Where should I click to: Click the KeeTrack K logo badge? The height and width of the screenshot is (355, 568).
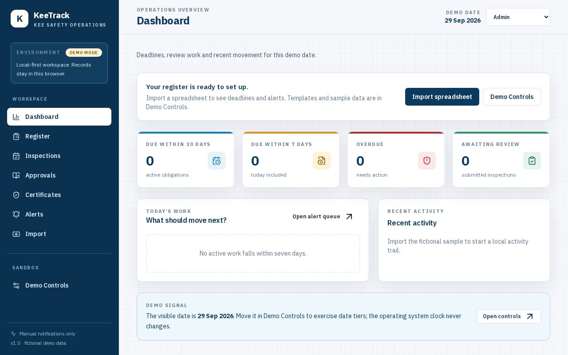point(20,19)
